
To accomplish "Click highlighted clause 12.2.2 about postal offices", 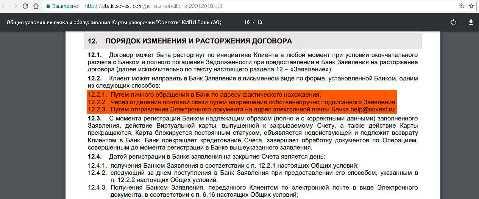I will click(253, 102).
